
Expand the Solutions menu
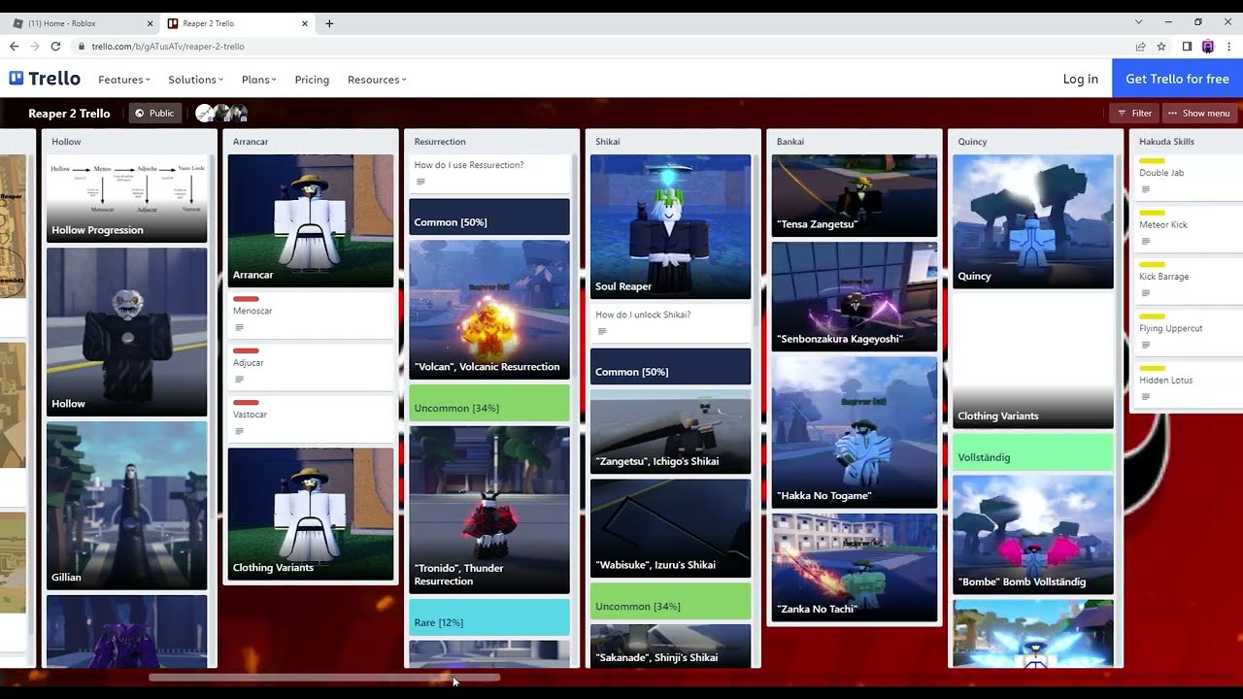pos(195,80)
